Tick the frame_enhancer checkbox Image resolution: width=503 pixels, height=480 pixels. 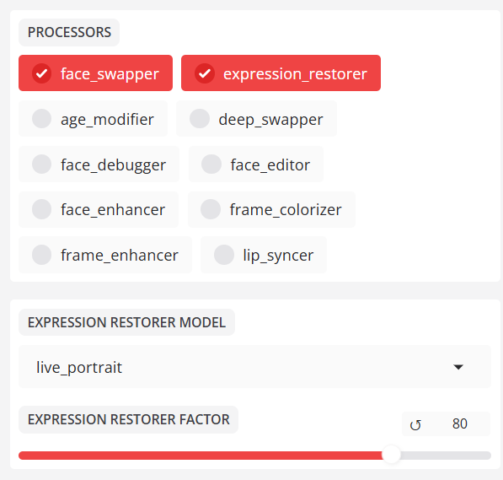click(x=105, y=255)
